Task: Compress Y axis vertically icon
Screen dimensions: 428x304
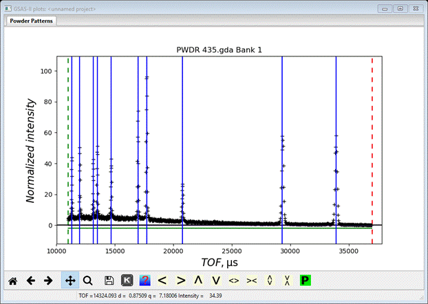Action: point(288,281)
